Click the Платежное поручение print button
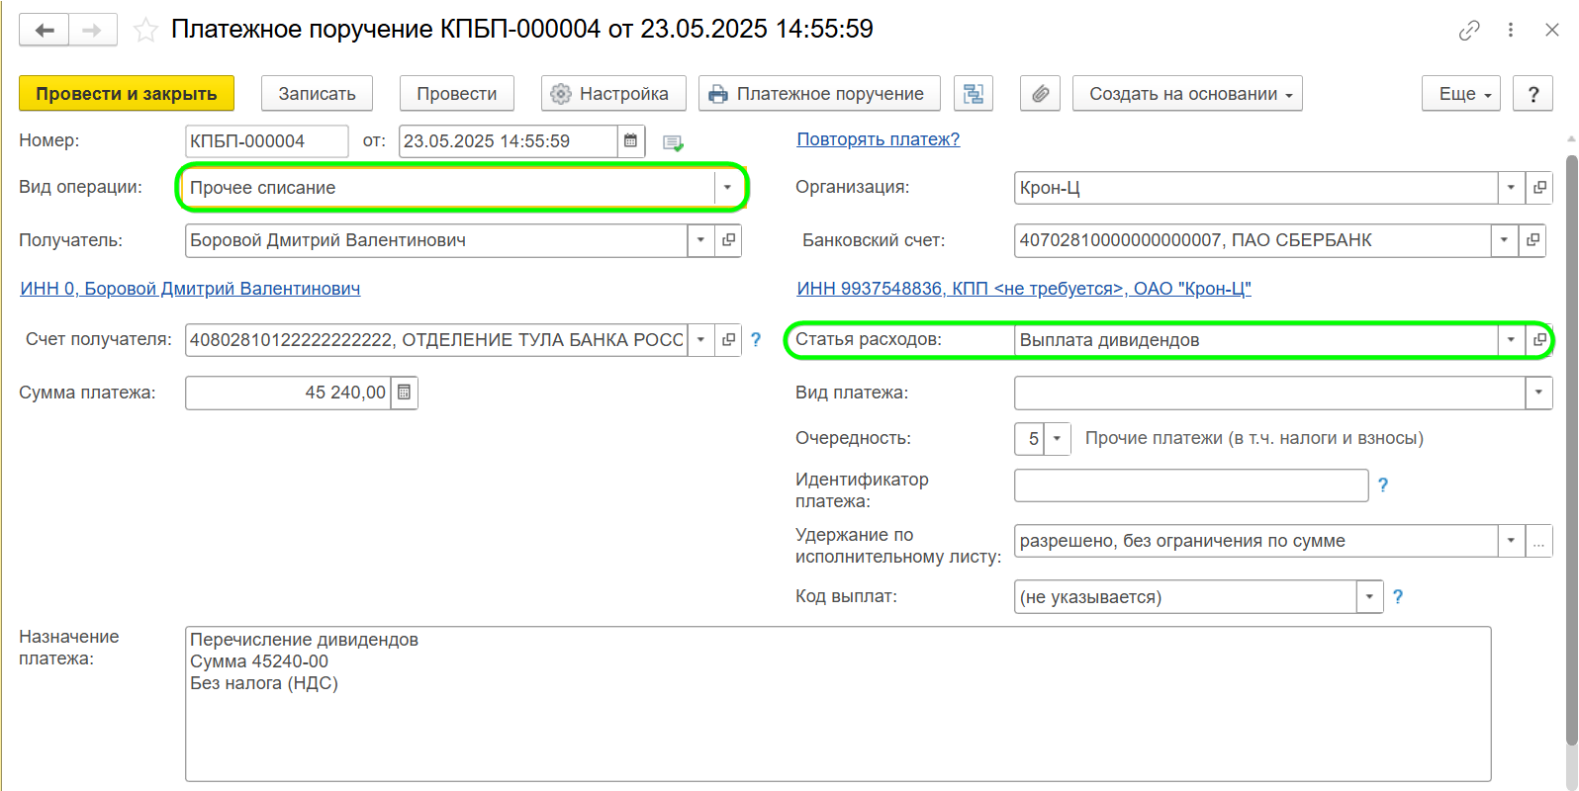Image resolution: width=1579 pixels, height=791 pixels. click(817, 94)
